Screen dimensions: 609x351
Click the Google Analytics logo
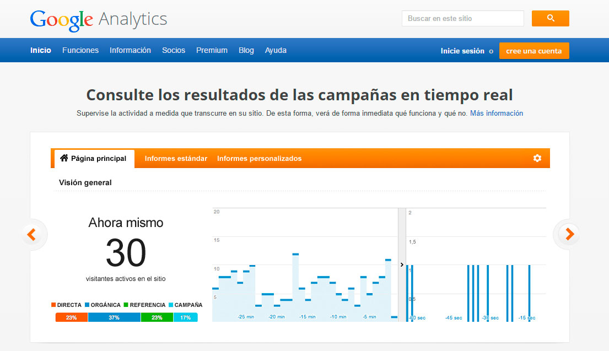[99, 19]
